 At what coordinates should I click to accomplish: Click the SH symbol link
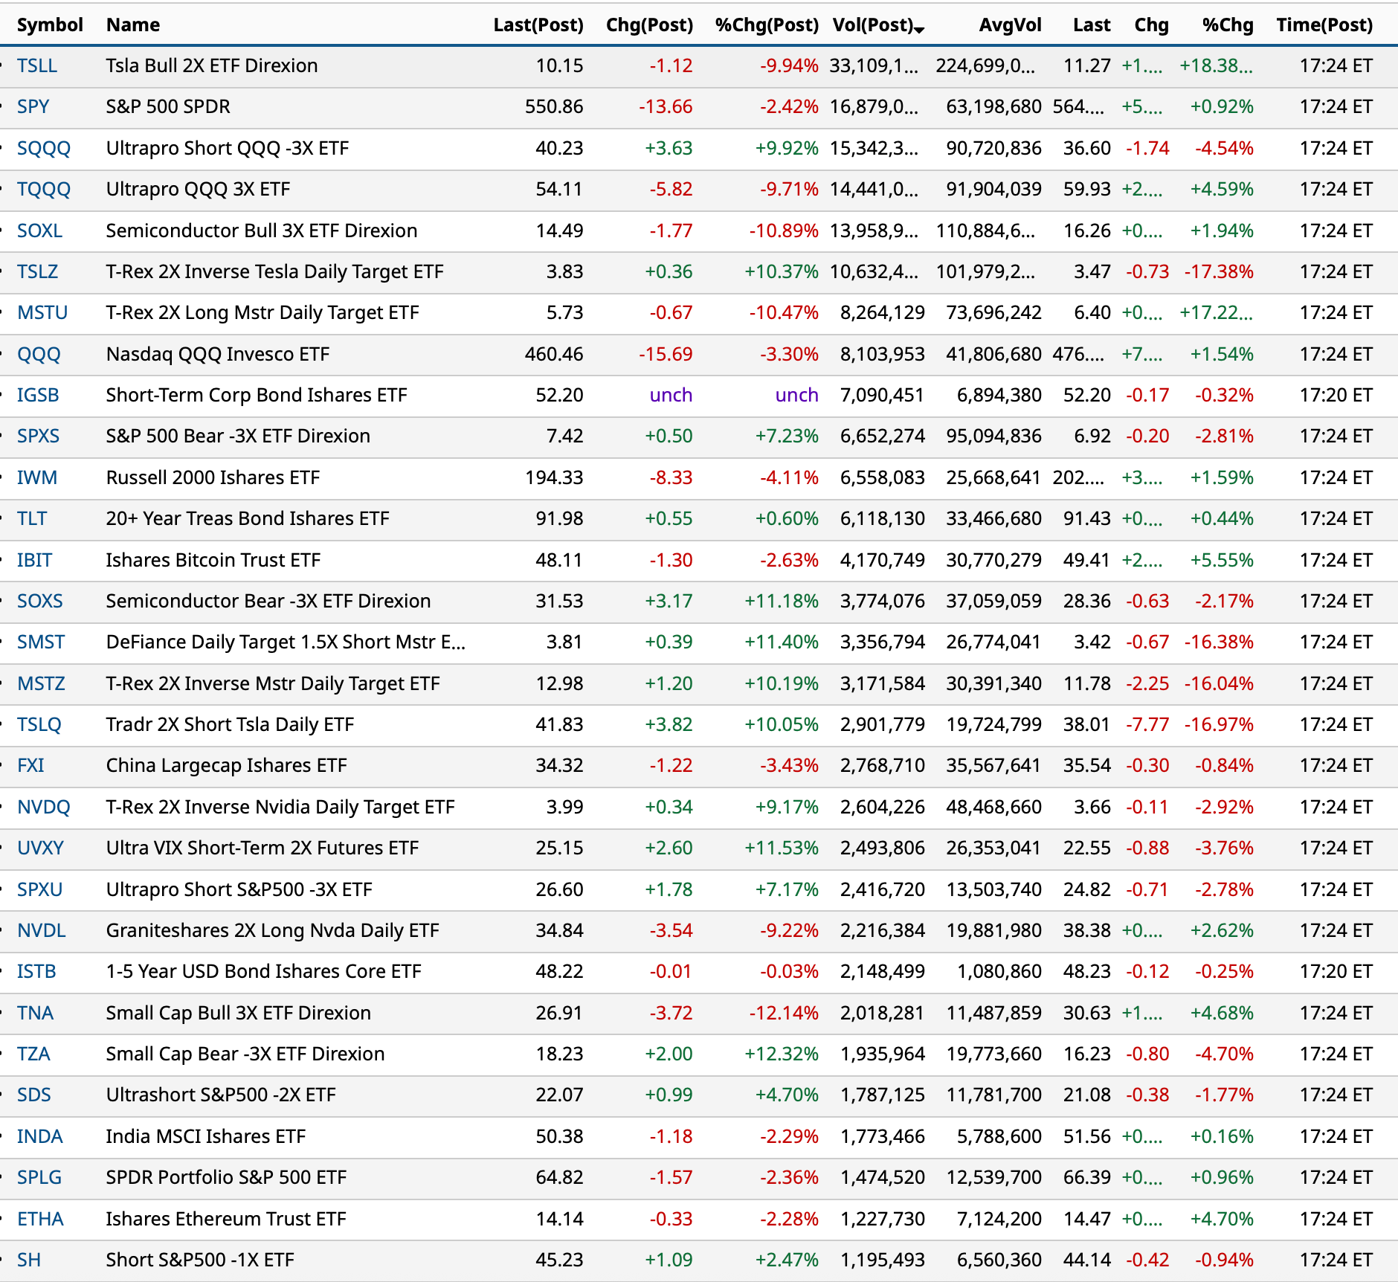(29, 1260)
